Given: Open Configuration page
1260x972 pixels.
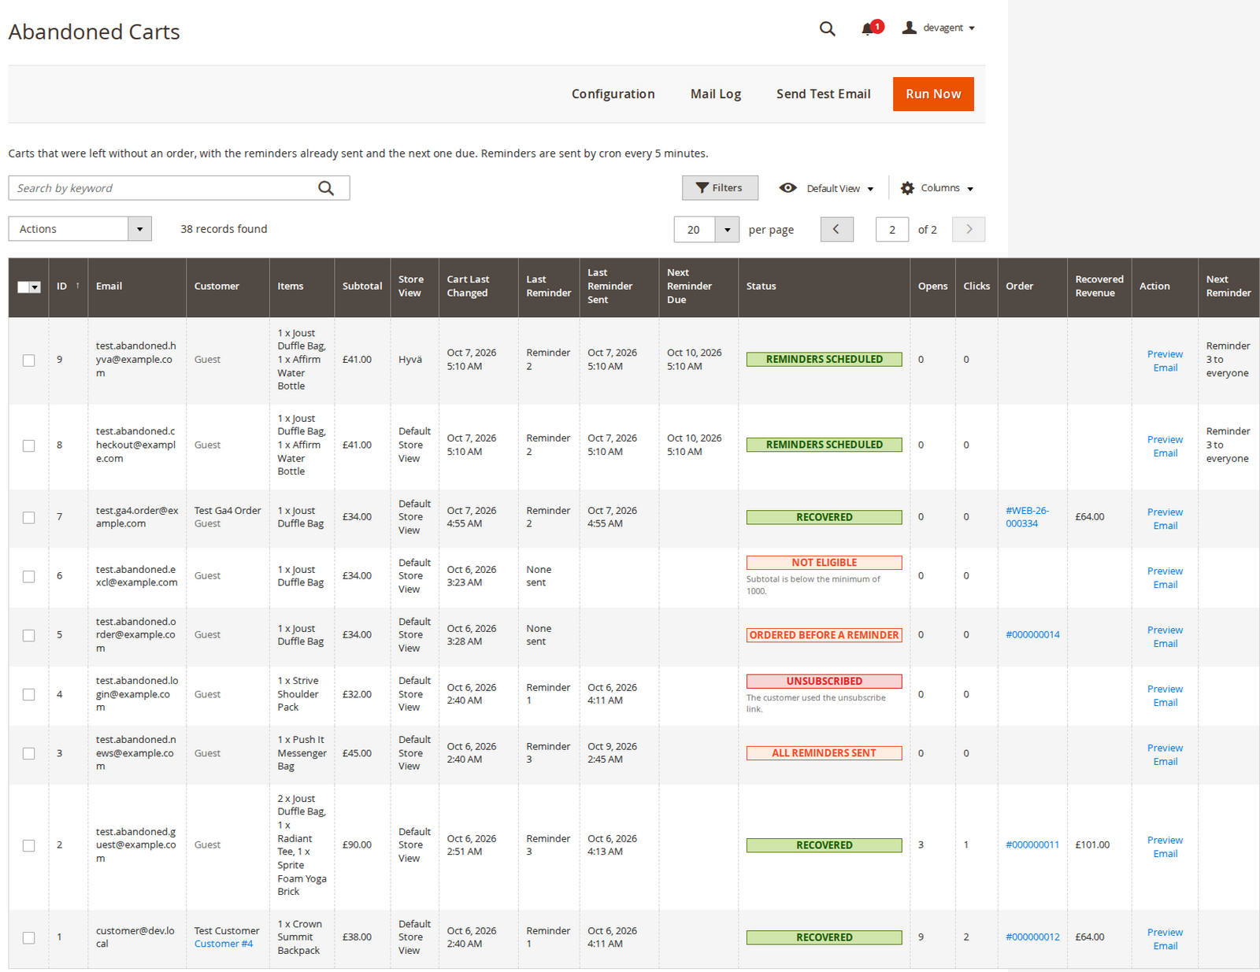Looking at the screenshot, I should (613, 94).
